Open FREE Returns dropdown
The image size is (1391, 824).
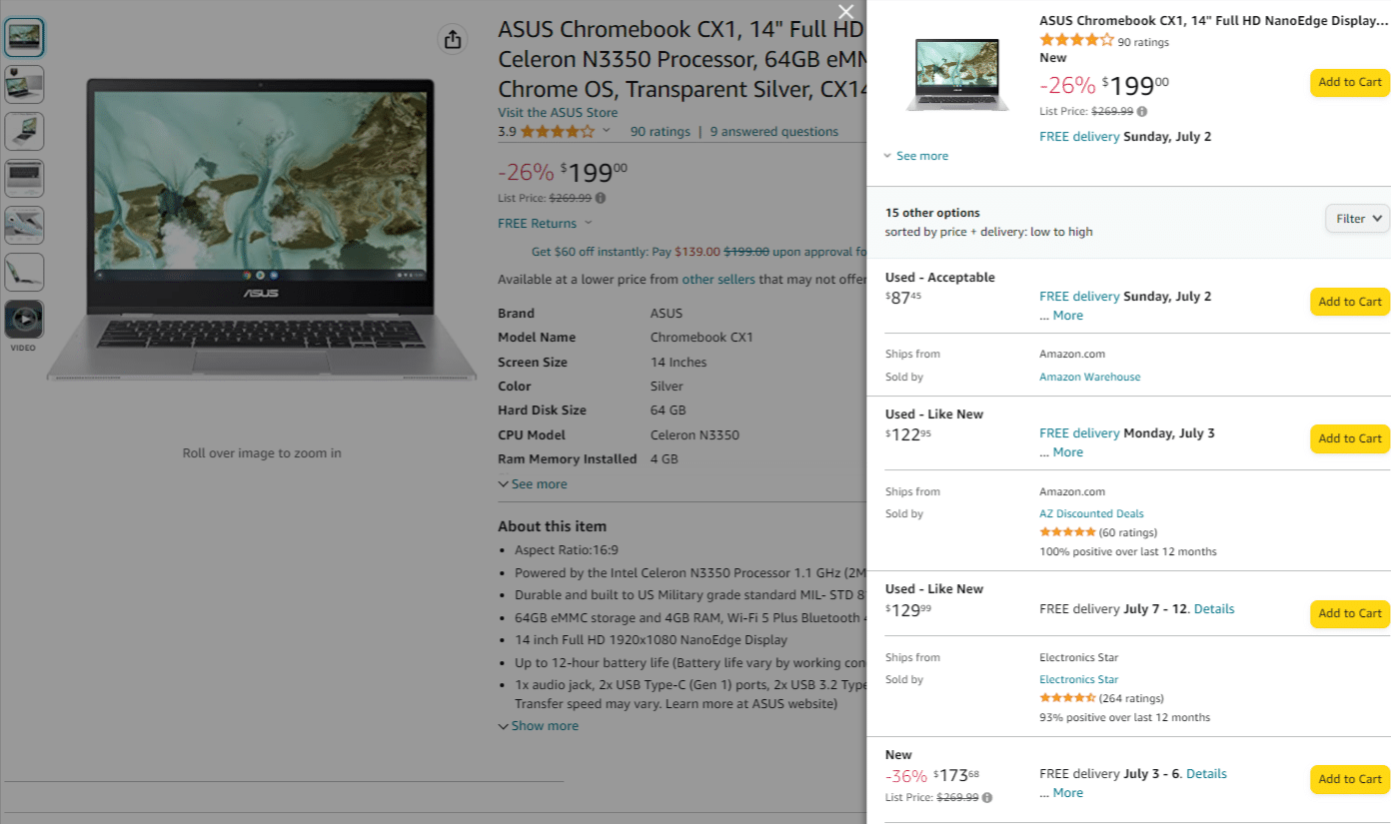tap(546, 224)
